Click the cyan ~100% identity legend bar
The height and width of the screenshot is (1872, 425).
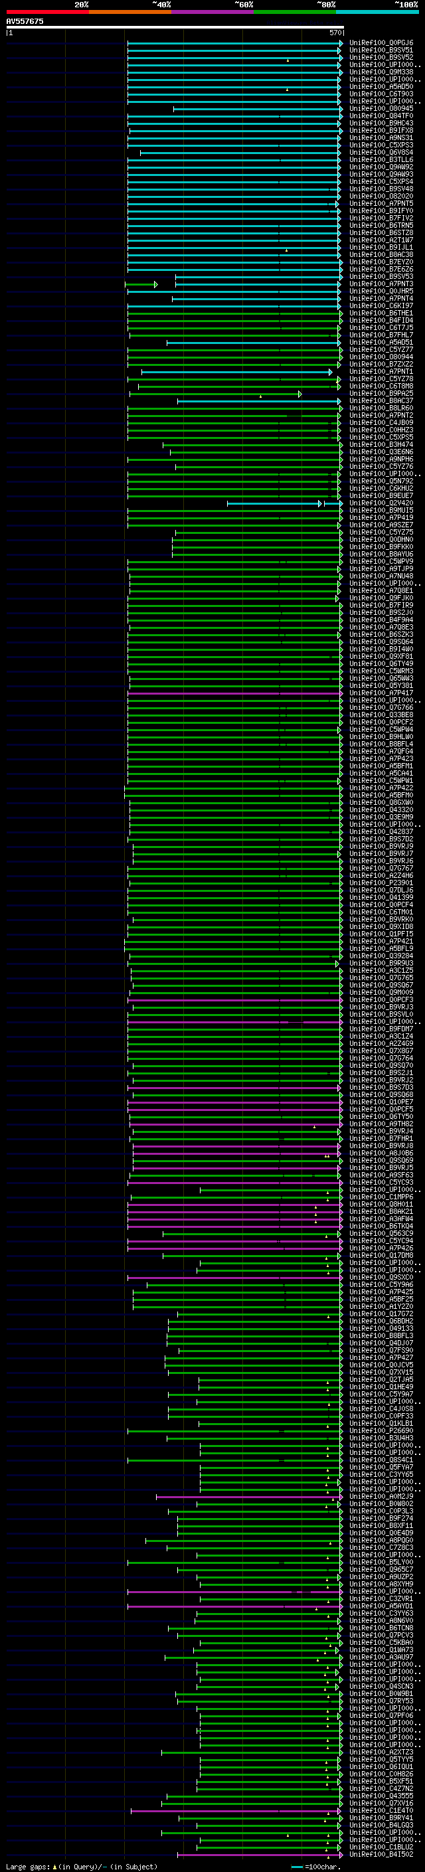click(x=377, y=12)
